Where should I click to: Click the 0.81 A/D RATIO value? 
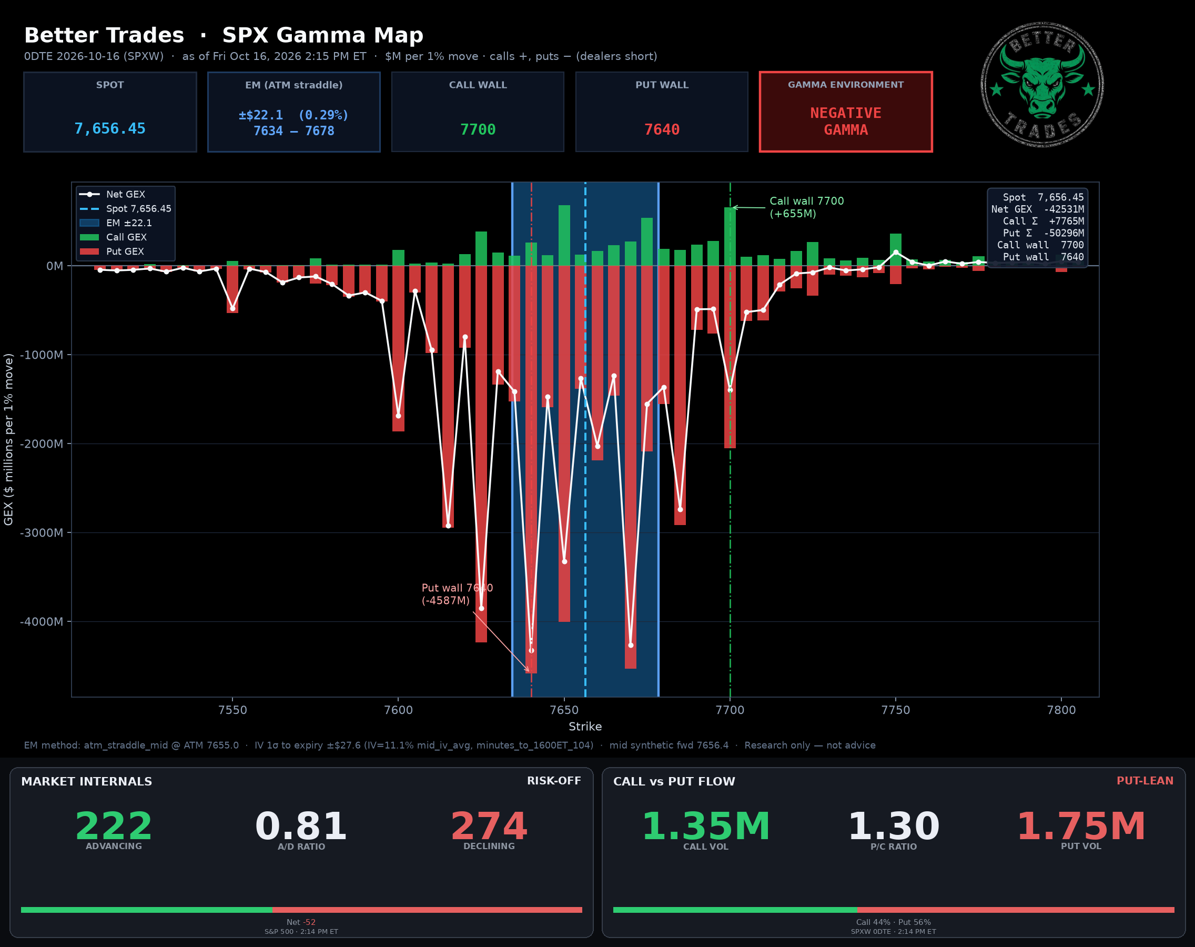coord(301,826)
